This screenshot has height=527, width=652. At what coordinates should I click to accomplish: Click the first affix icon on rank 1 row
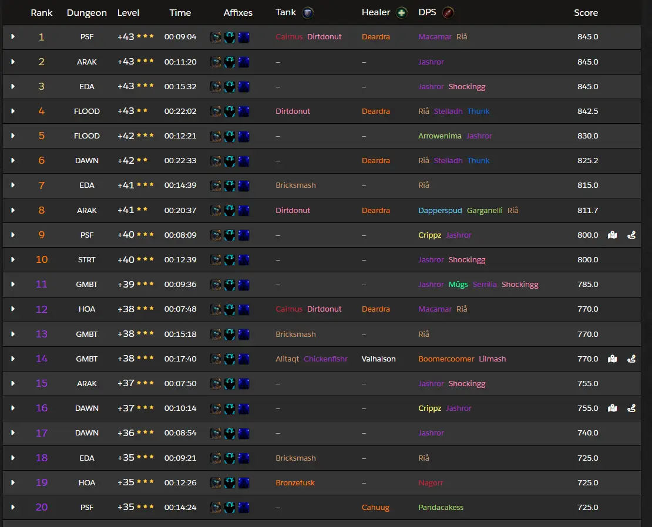tap(216, 37)
